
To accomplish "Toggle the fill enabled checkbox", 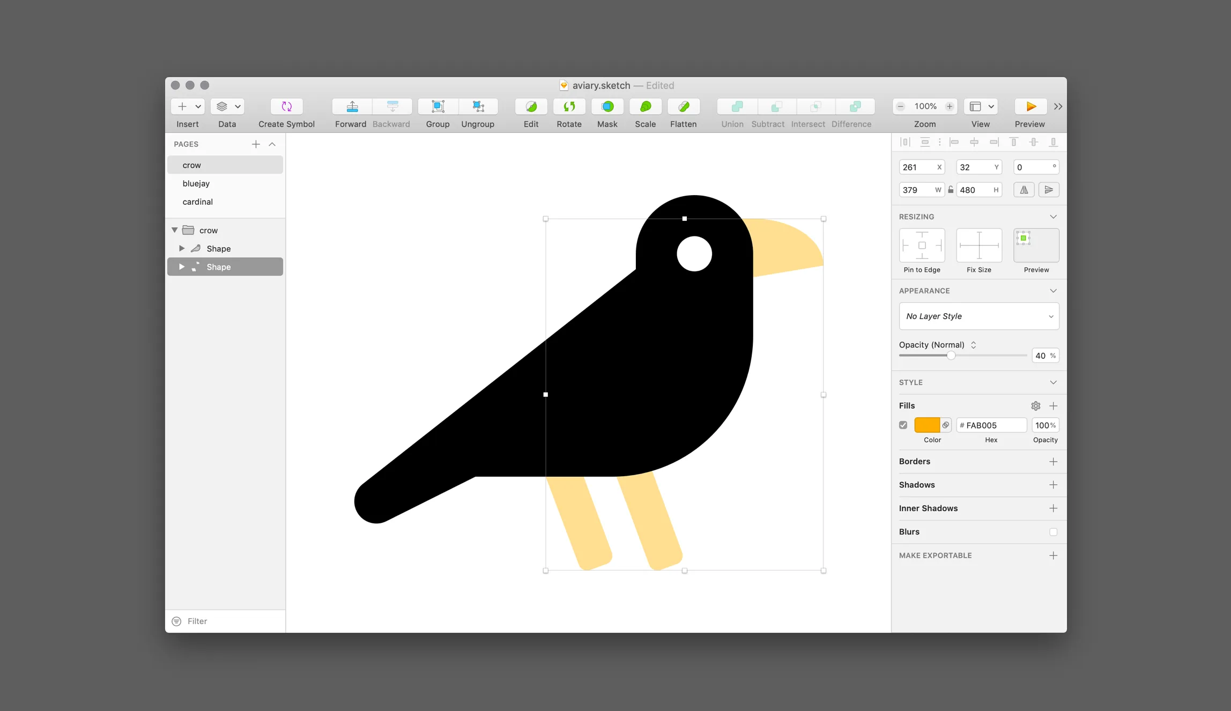I will pos(903,425).
